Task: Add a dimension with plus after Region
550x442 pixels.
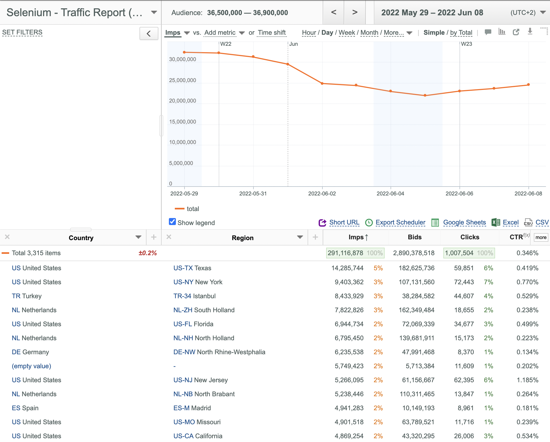Action: 315,237
